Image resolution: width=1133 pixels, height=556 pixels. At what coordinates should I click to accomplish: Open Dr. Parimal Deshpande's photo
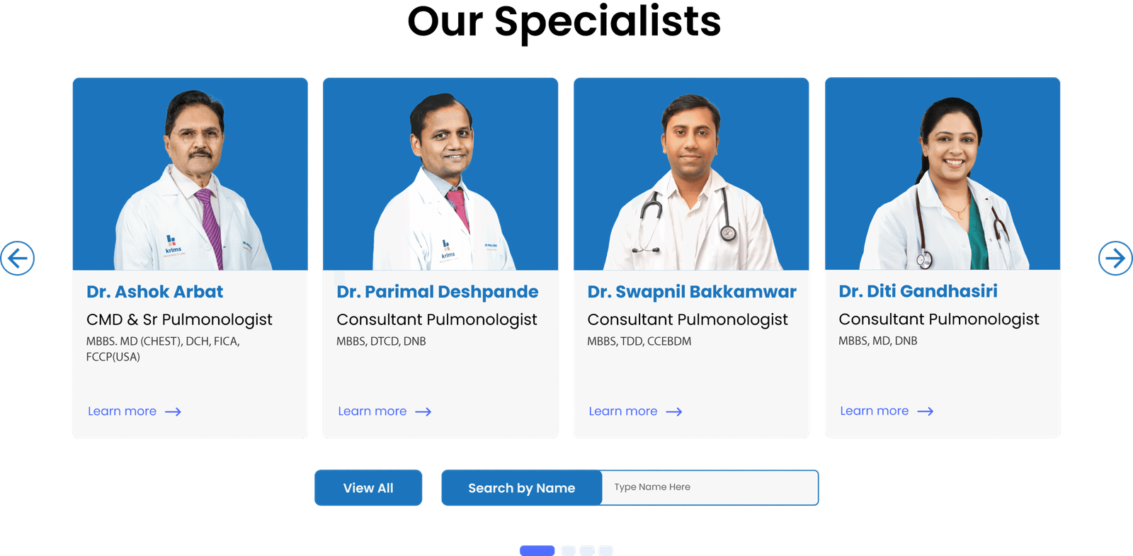click(440, 174)
